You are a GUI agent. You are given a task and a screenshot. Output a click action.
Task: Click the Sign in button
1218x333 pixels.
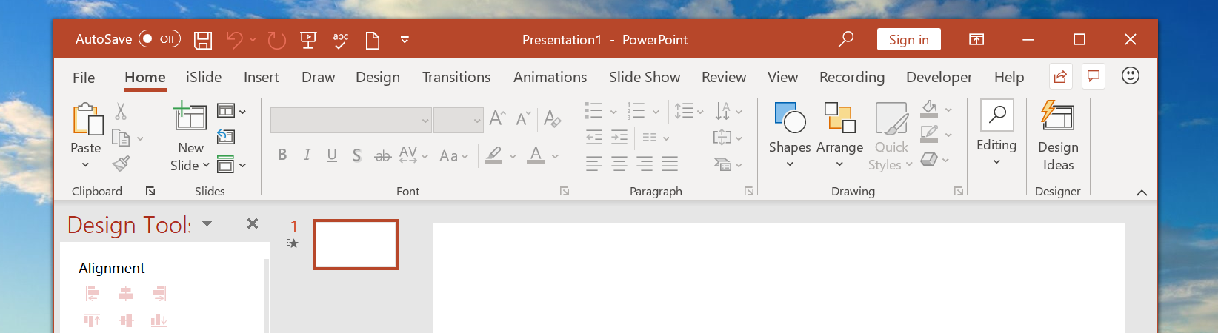coord(909,39)
